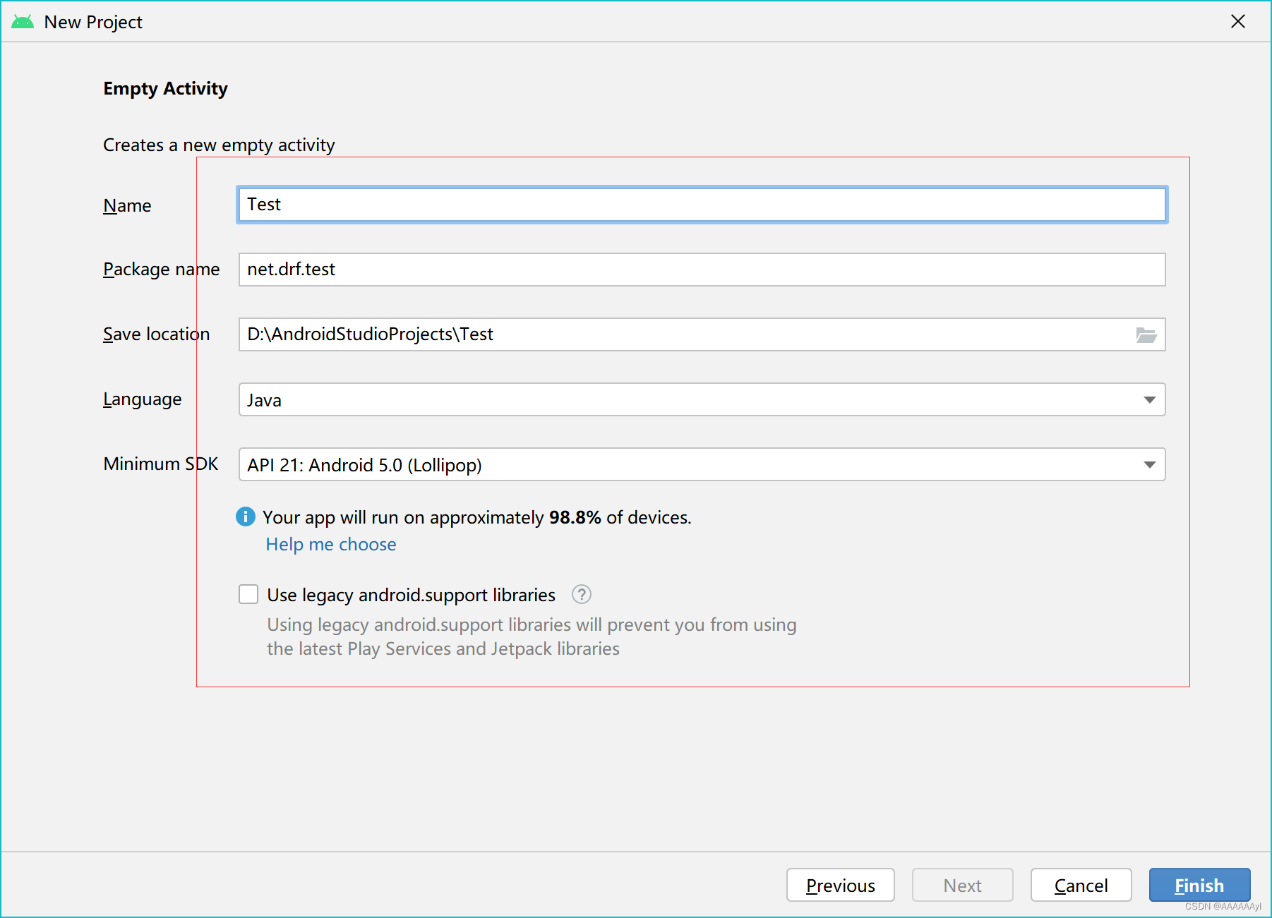Click the folder browse icon in Save location
This screenshot has width=1272, height=918.
[1146, 334]
